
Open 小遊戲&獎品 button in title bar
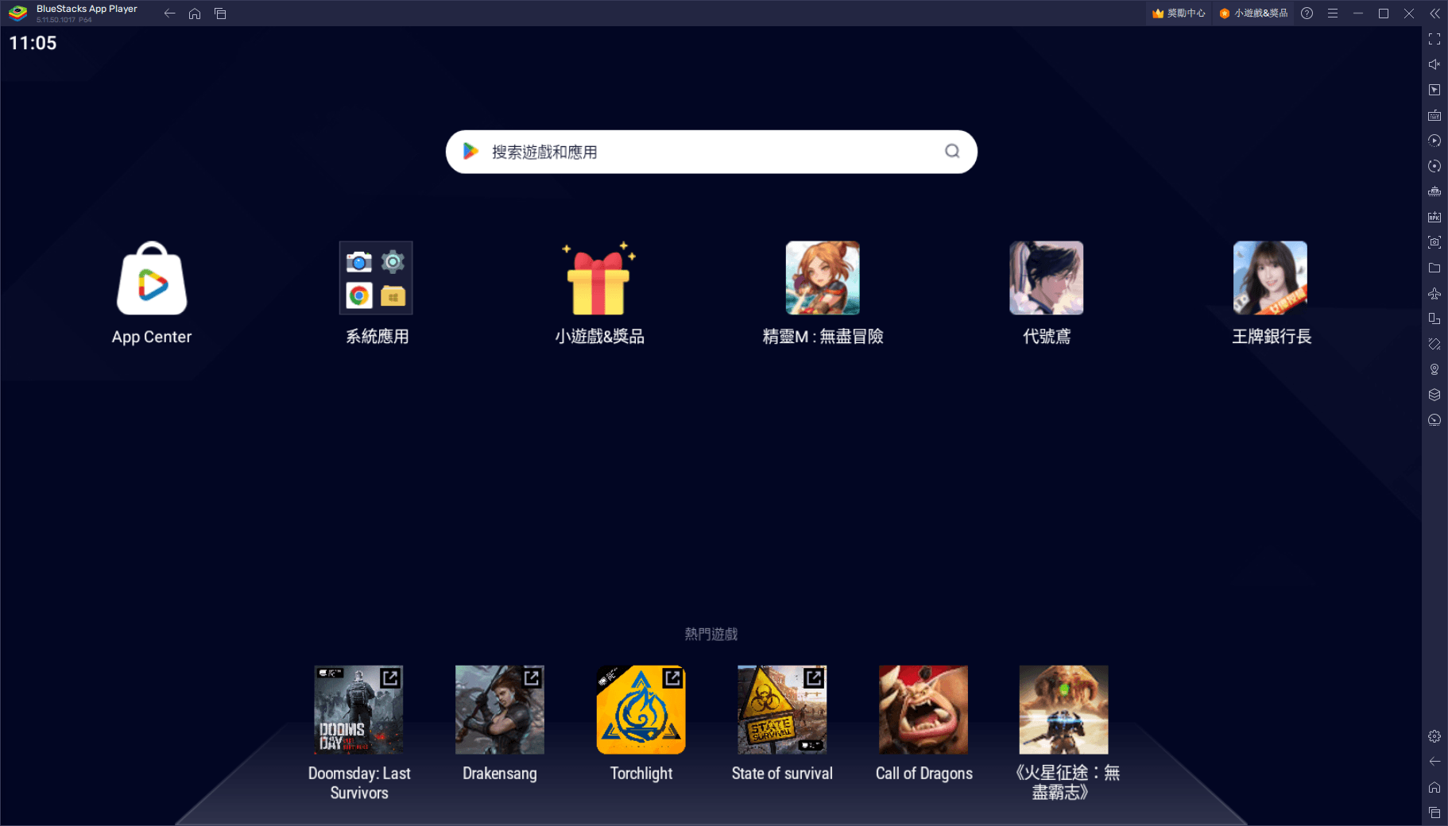coord(1253,14)
